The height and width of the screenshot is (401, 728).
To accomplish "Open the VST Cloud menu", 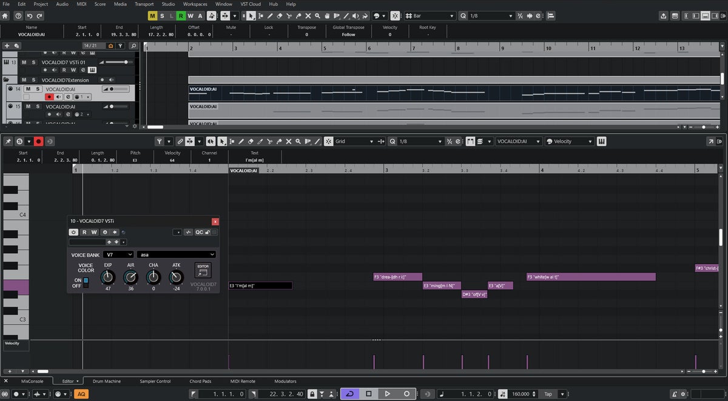I will tap(251, 4).
